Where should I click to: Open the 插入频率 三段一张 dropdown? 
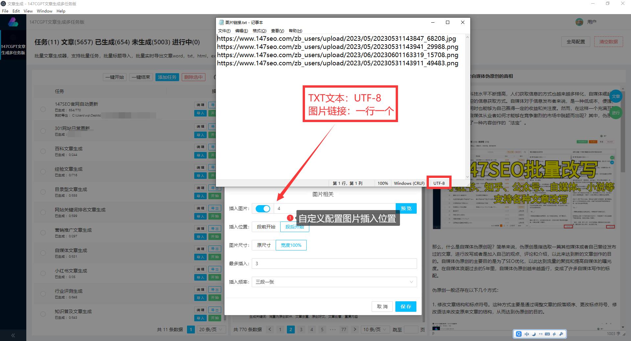tap(334, 282)
